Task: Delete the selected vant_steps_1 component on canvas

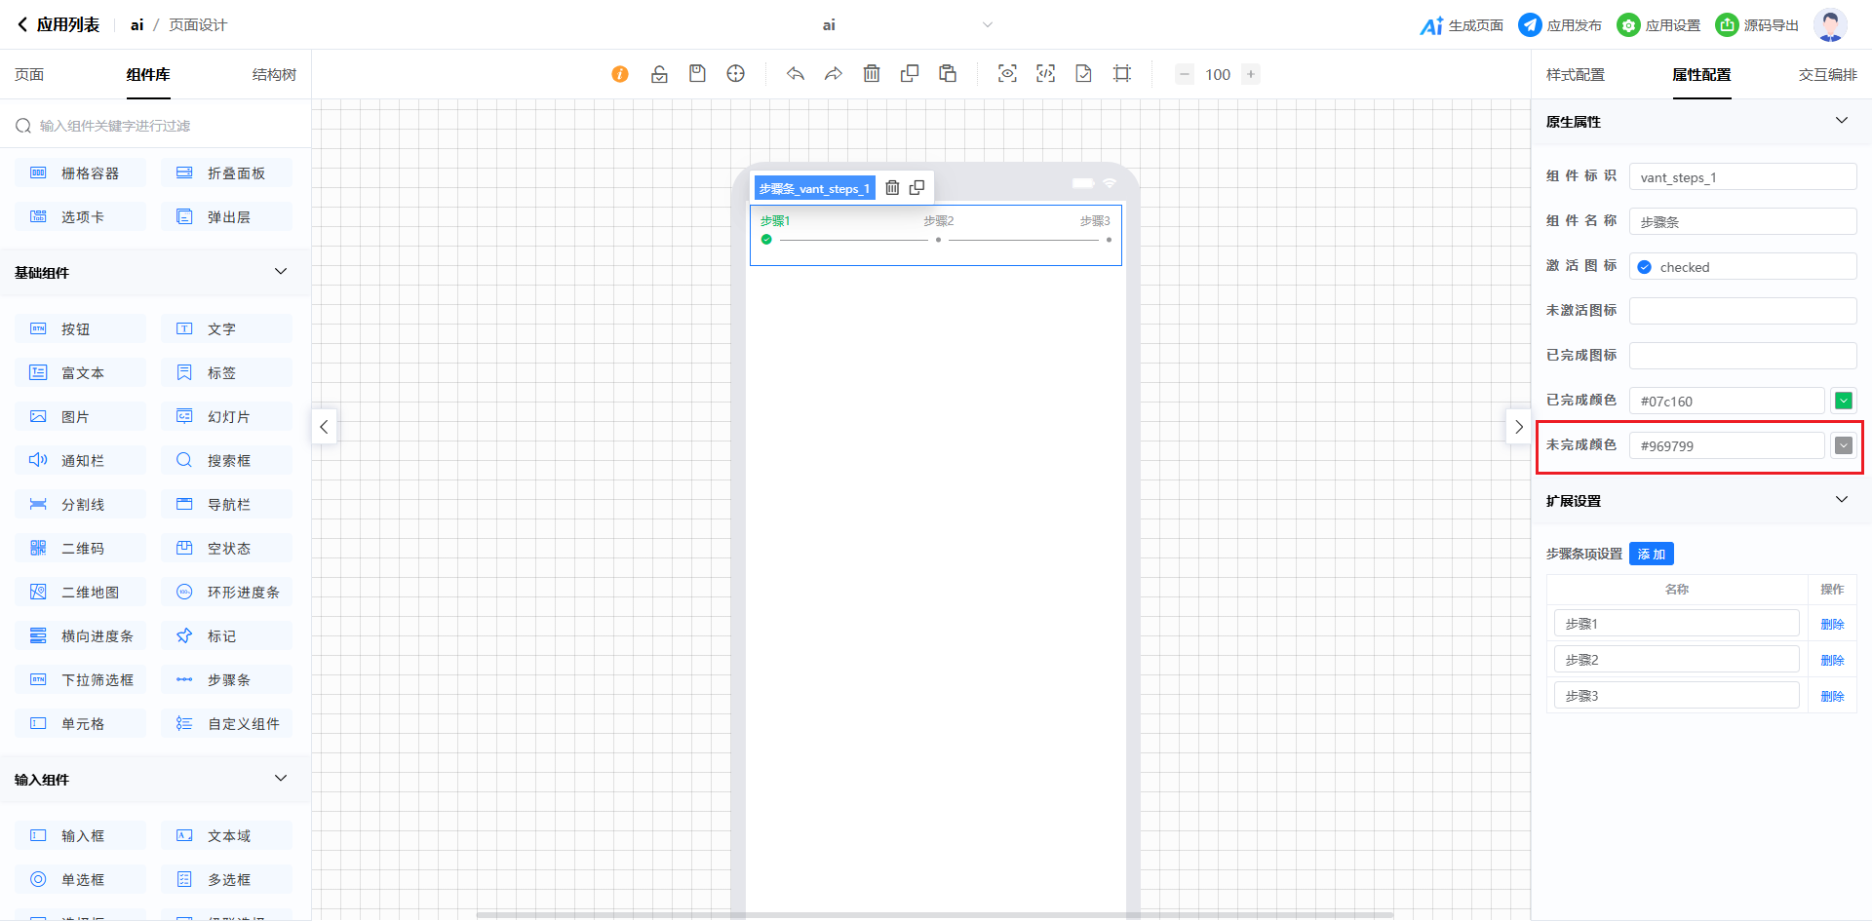Action: [x=892, y=188]
